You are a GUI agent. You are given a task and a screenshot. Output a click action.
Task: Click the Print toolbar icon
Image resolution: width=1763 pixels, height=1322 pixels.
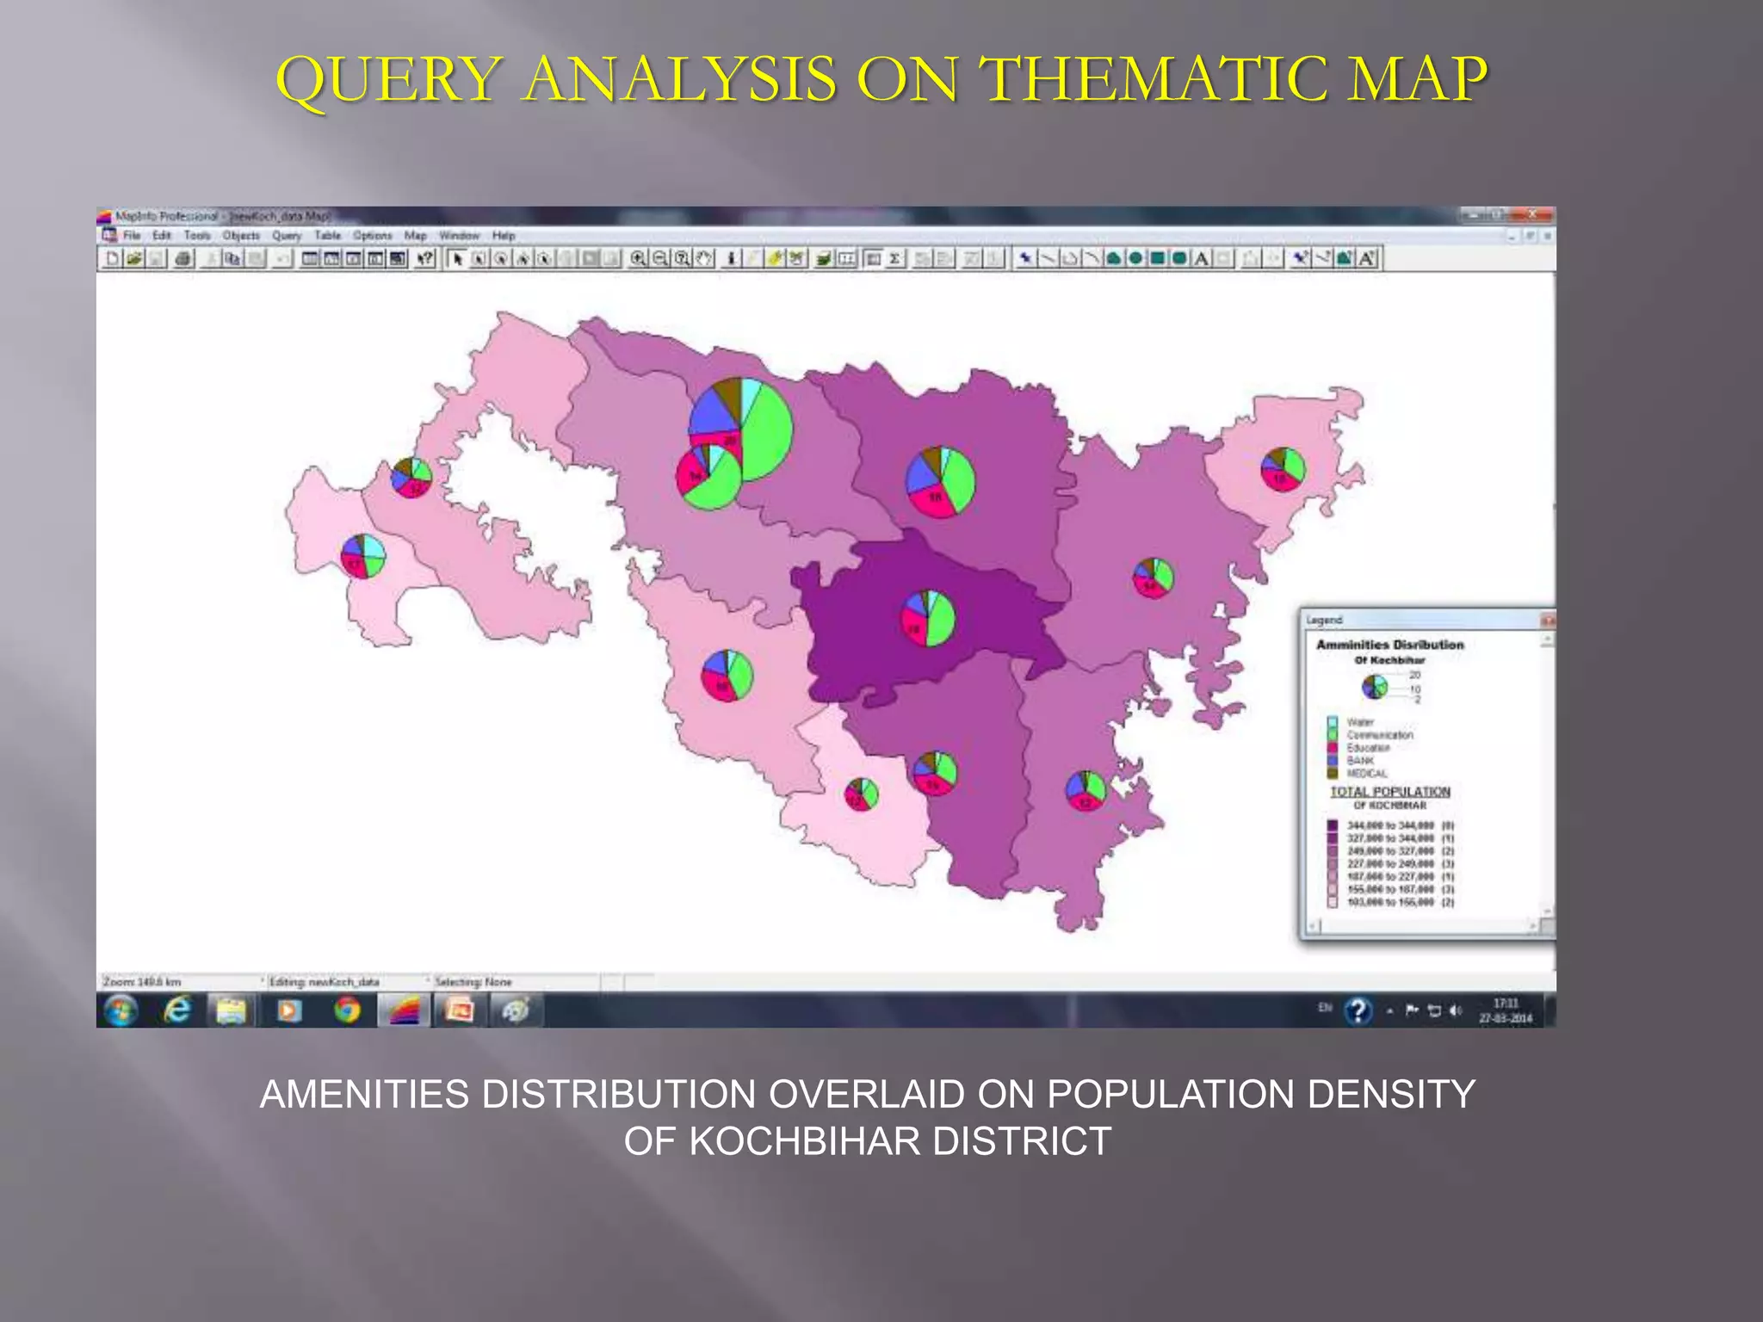[184, 258]
